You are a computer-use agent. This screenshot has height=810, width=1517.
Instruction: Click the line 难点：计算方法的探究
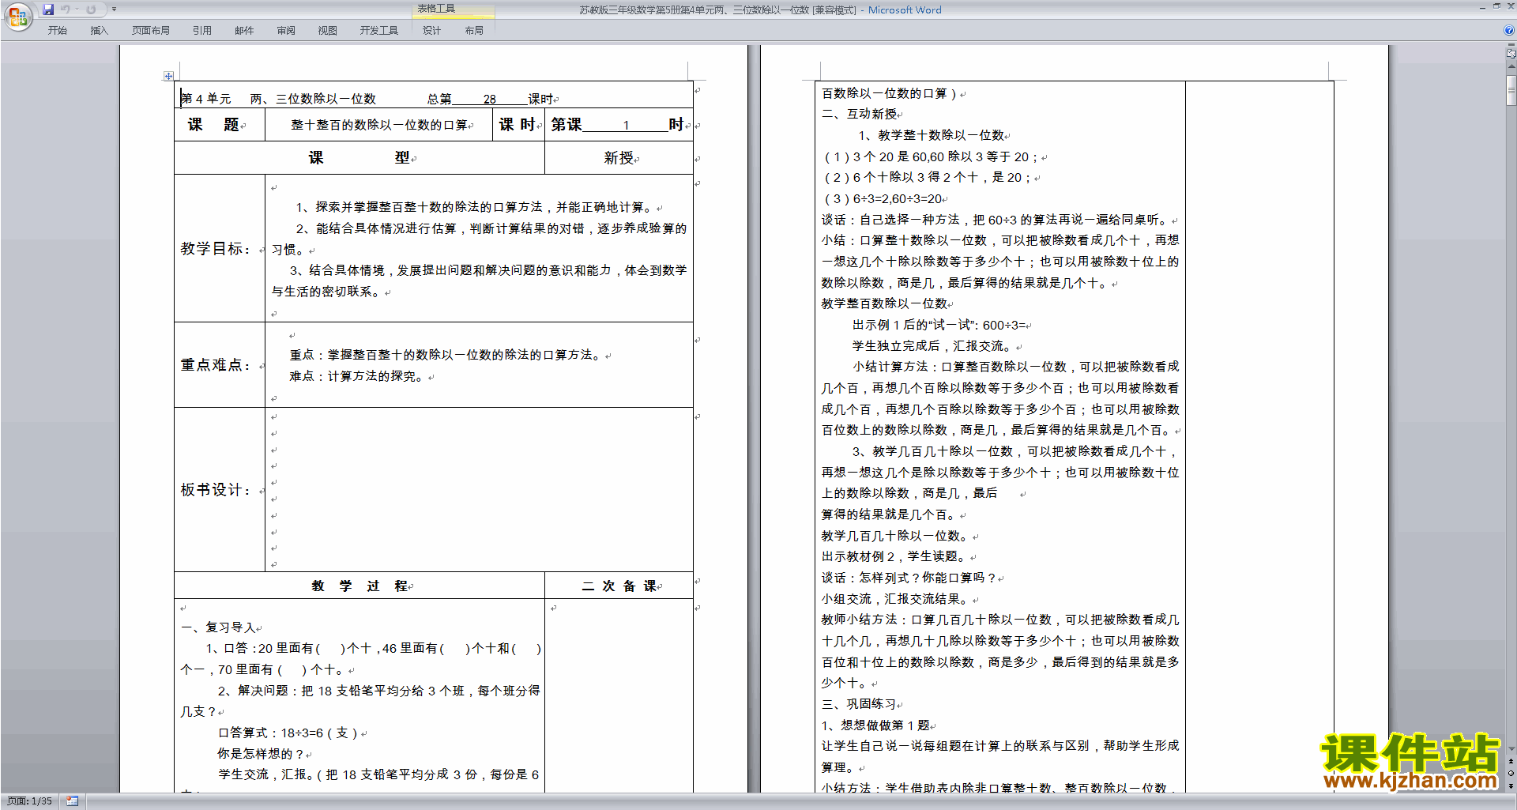coord(359,377)
